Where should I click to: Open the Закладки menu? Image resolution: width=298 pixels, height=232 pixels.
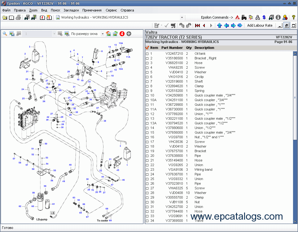click(71, 10)
